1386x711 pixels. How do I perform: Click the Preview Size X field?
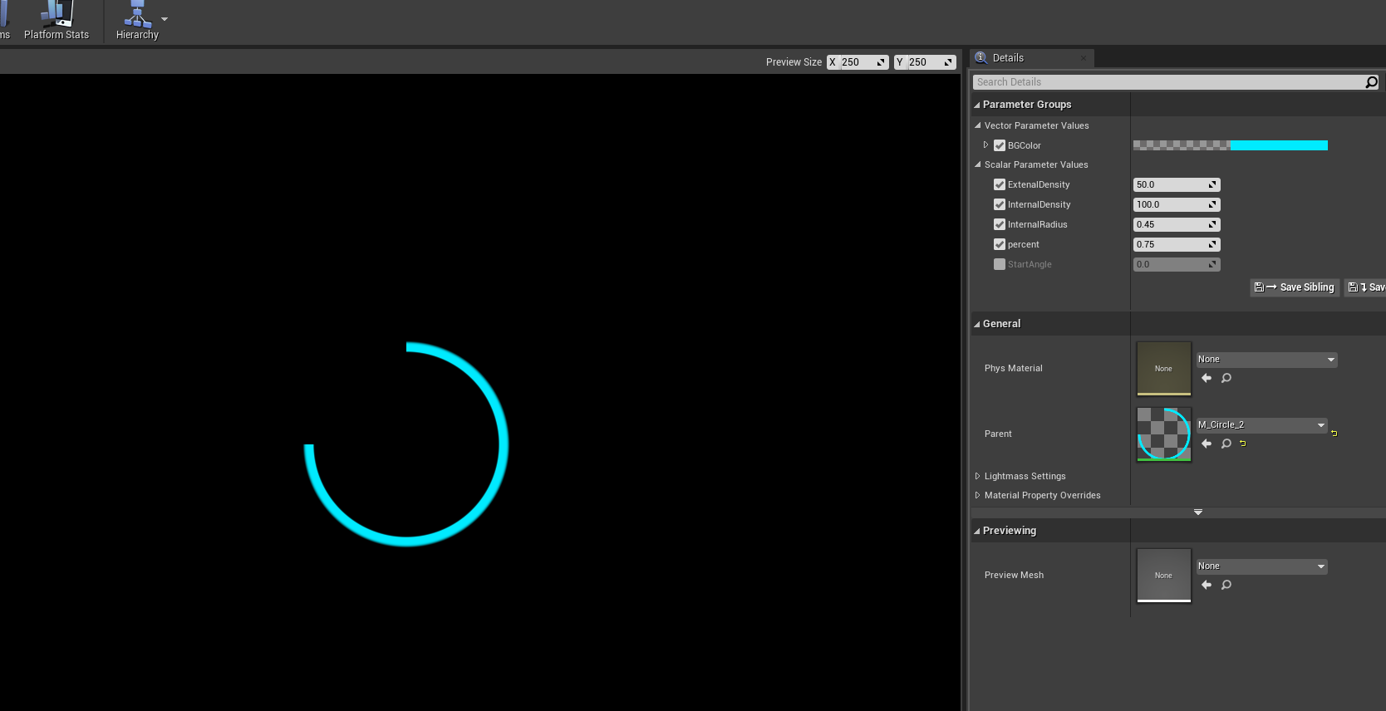tap(858, 62)
